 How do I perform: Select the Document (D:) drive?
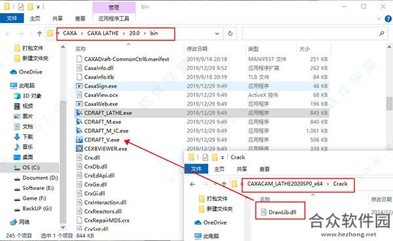[x=40, y=178]
